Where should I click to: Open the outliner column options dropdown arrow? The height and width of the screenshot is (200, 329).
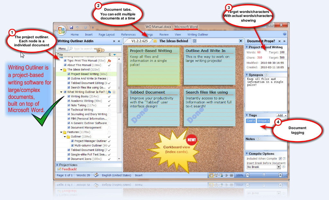pos(115,54)
